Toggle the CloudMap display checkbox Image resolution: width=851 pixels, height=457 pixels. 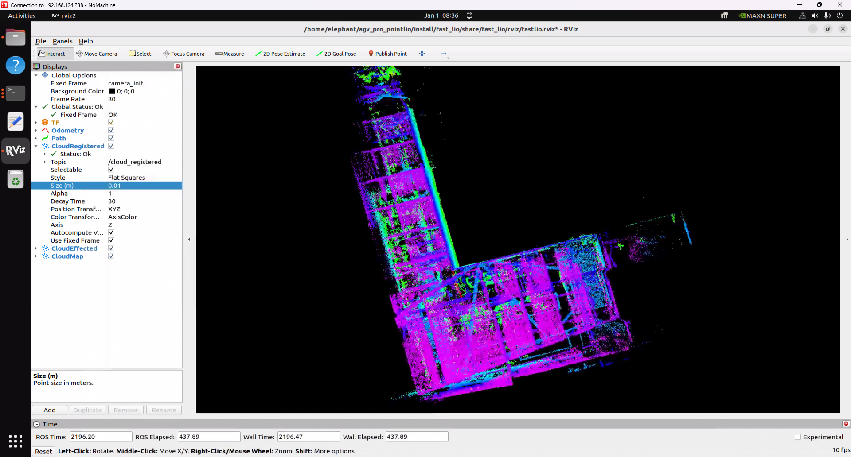tap(111, 256)
